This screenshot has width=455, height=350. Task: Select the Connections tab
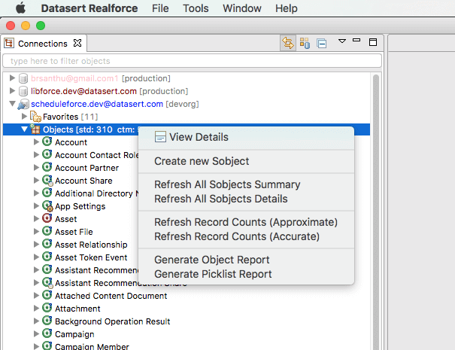point(43,44)
